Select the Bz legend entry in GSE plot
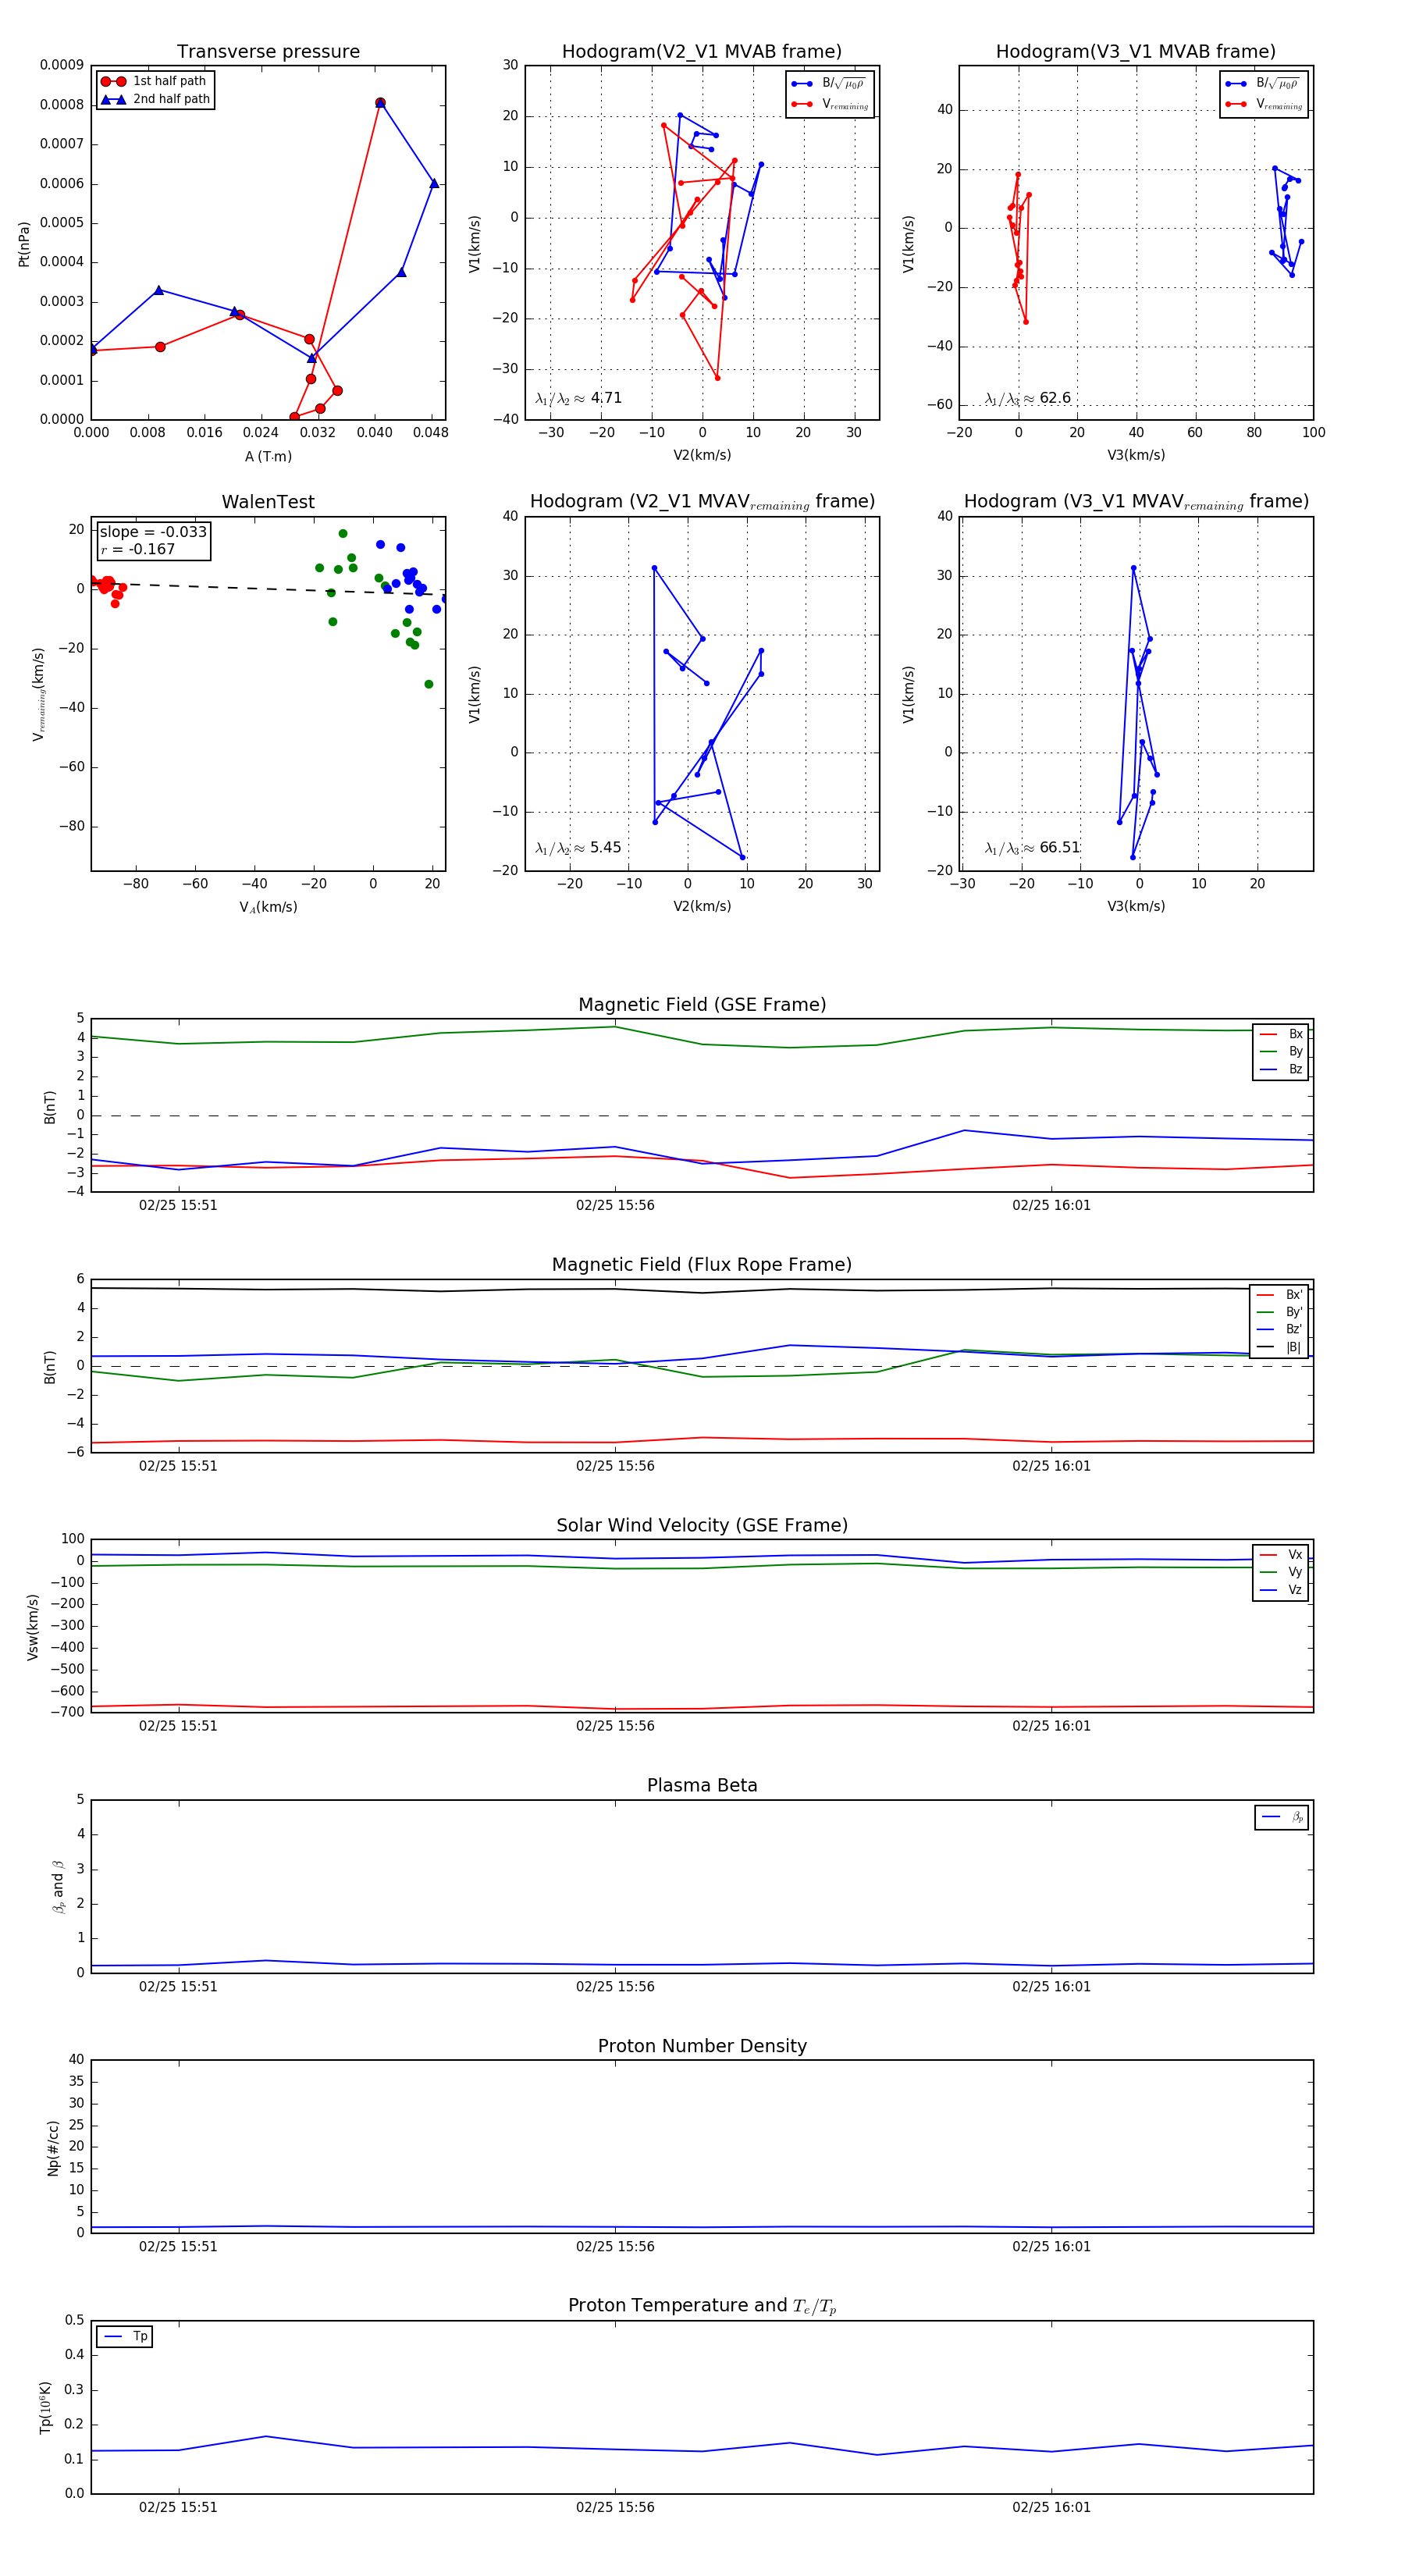This screenshot has width=1405, height=2576. point(1281,1069)
